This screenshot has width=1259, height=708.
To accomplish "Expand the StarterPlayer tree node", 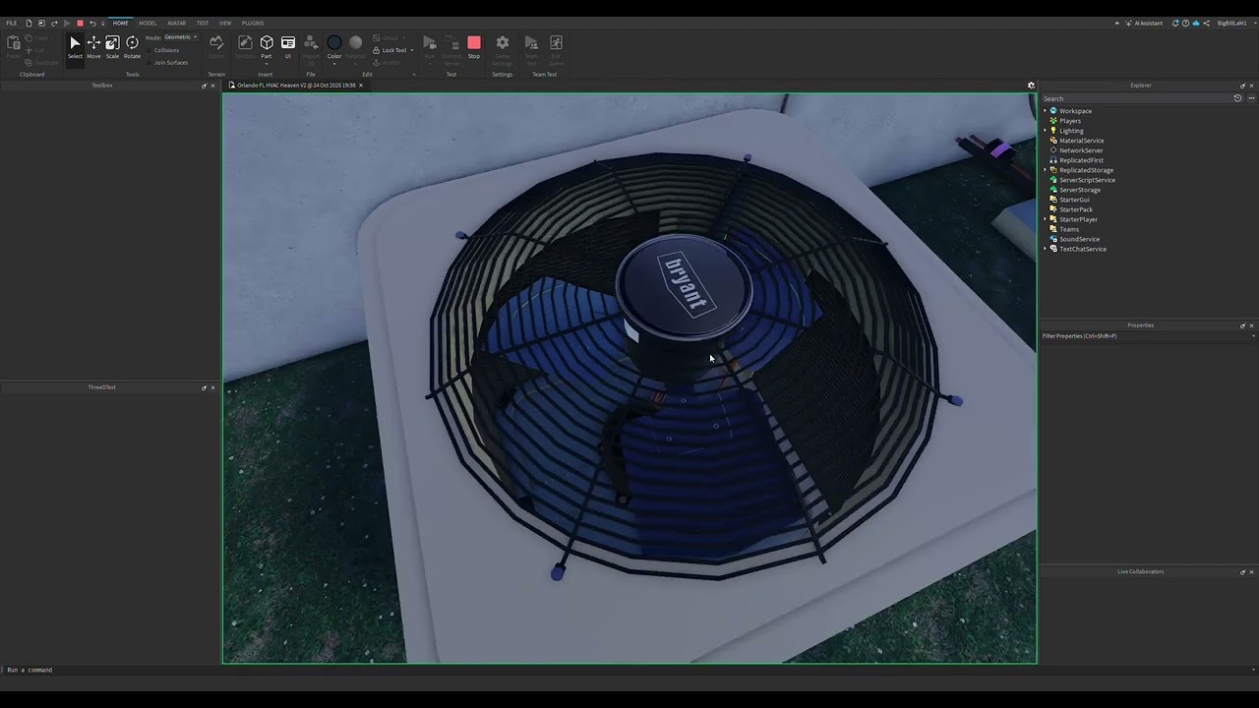I will (x=1045, y=219).
